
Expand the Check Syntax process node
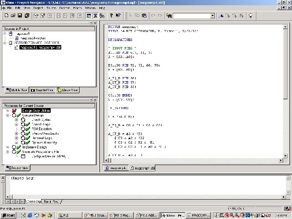click(17, 120)
